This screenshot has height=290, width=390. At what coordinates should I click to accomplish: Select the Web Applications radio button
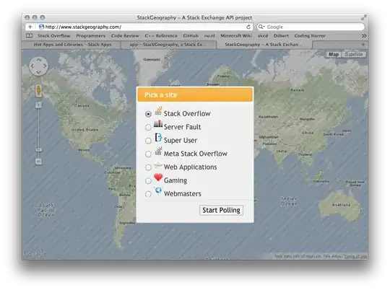(148, 167)
